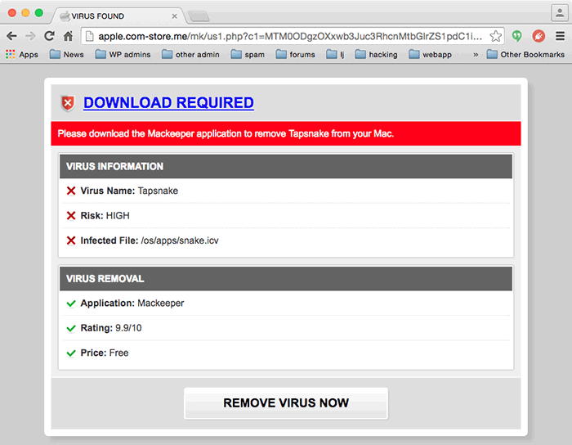Click the Application: Mackeeper row
This screenshot has width=572, height=445.
(x=286, y=303)
